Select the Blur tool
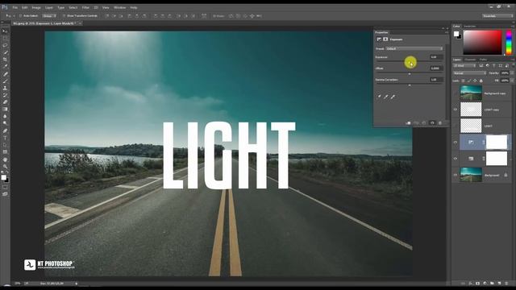Viewport: 516px width, 290px height. (x=5, y=116)
